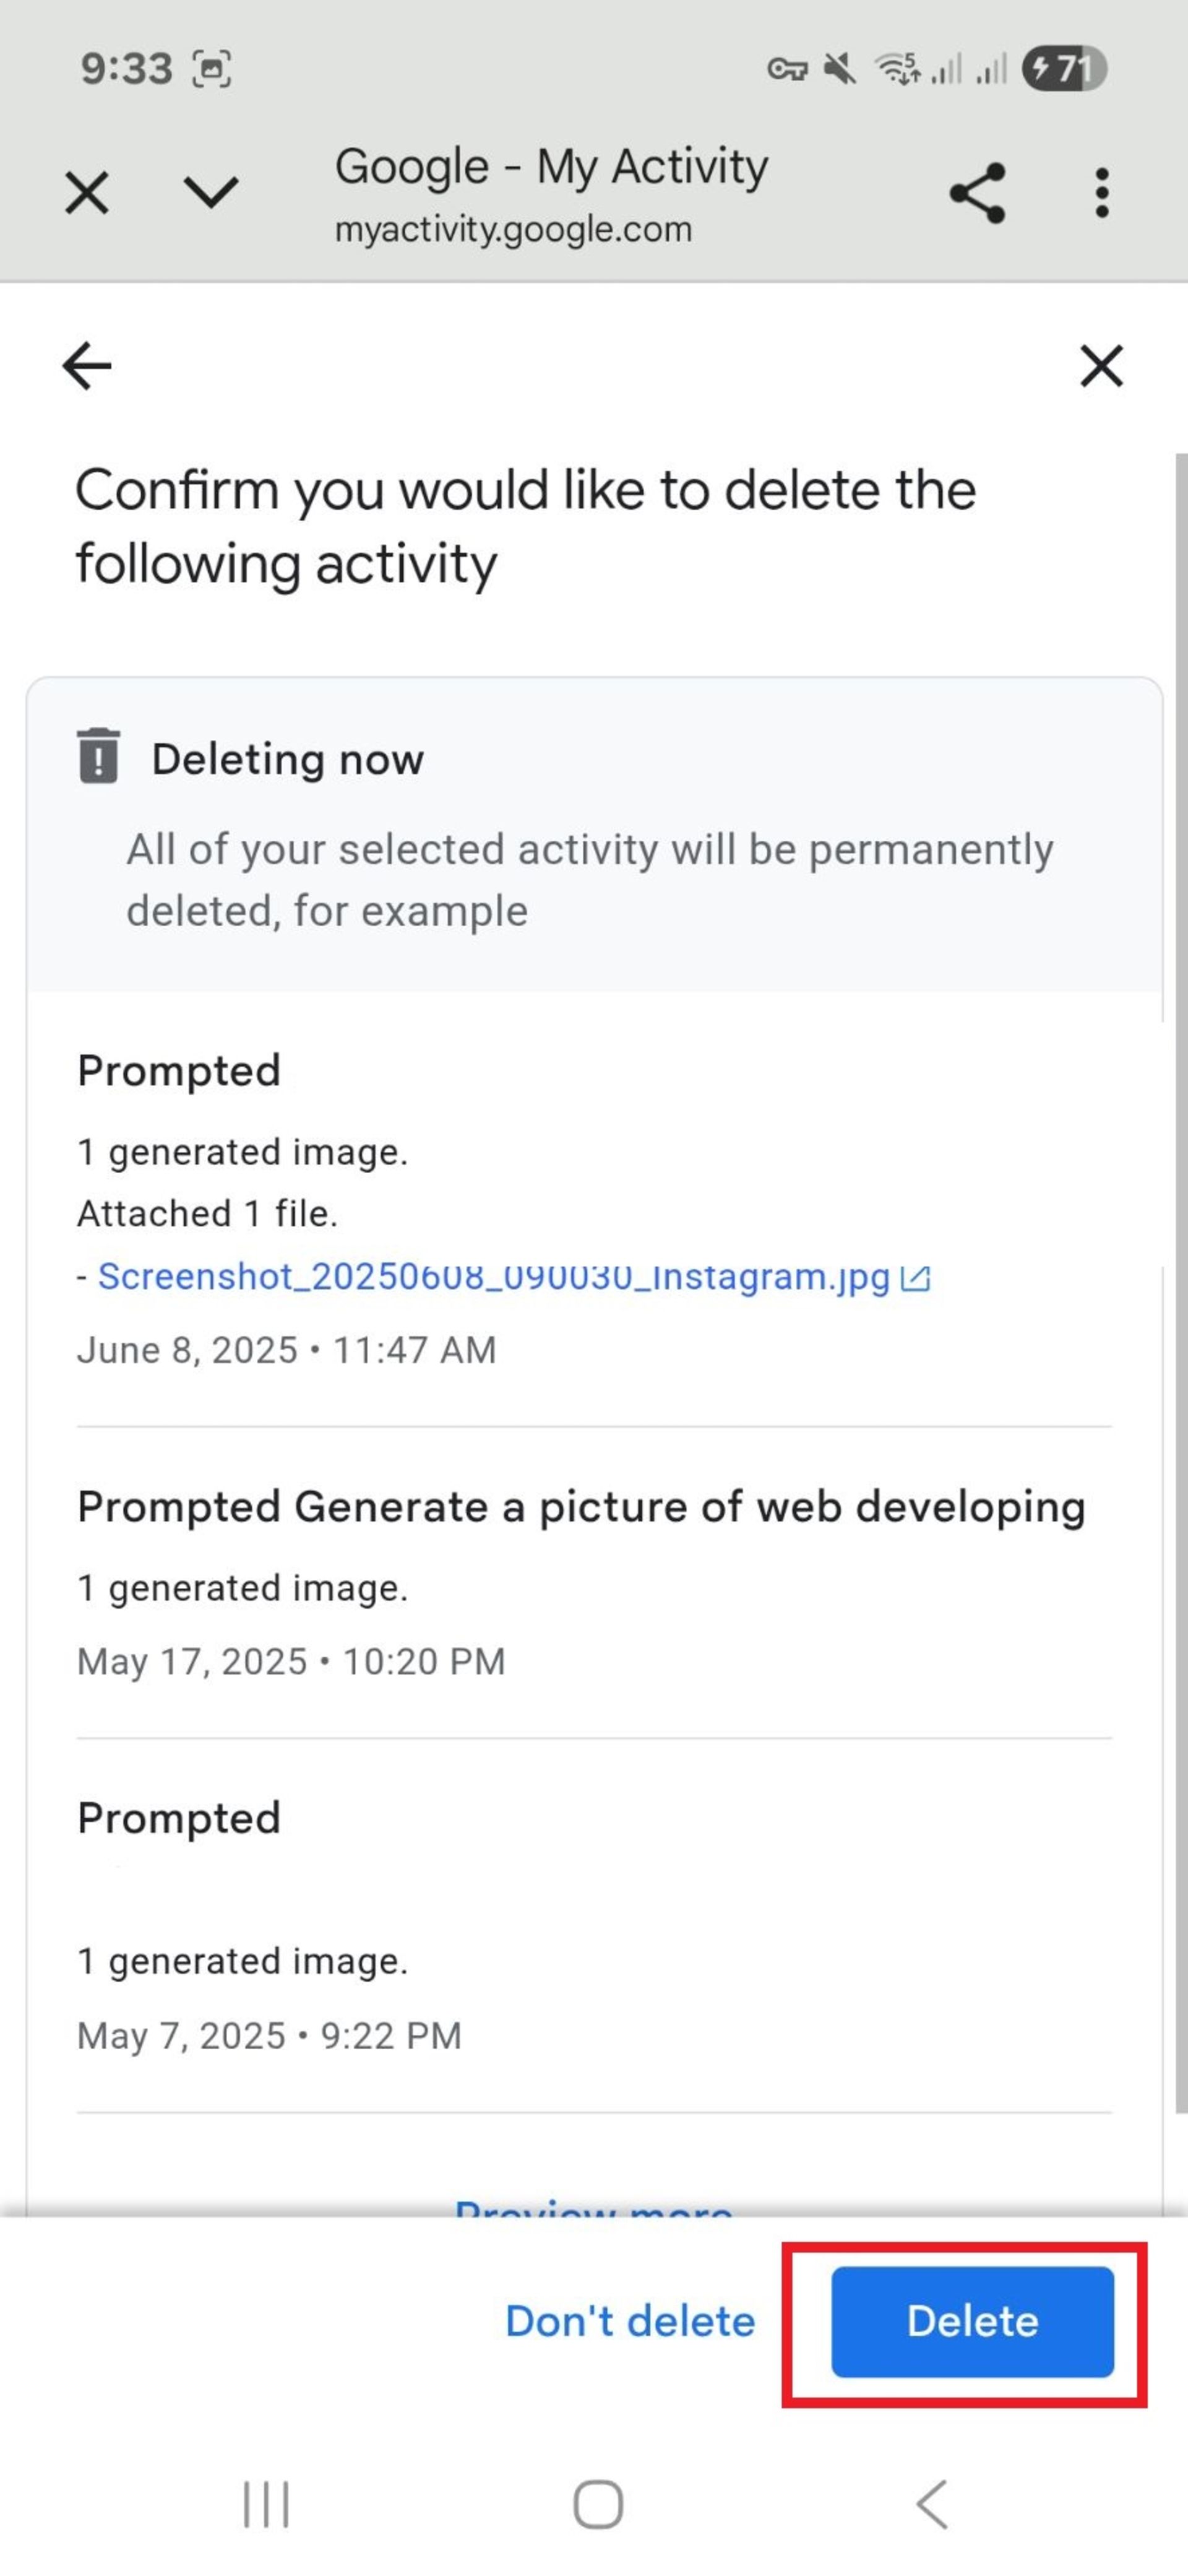
Task: Select the web developing prompt entry
Action: 593,1583
